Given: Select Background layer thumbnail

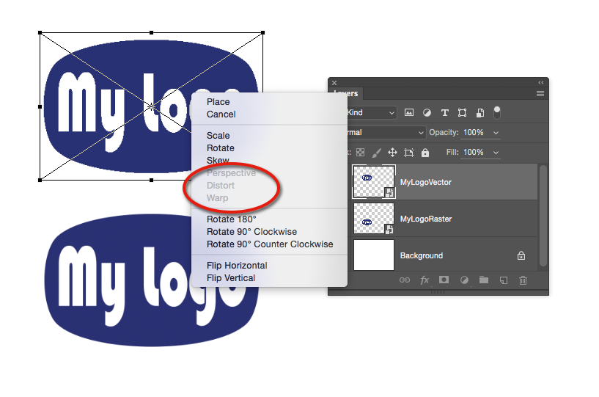Looking at the screenshot, I should pyautogui.click(x=374, y=255).
